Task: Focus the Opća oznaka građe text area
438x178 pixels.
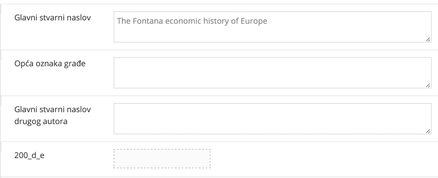Action: 272,73
